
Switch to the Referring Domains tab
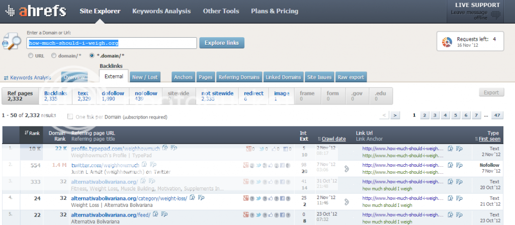[x=239, y=77]
